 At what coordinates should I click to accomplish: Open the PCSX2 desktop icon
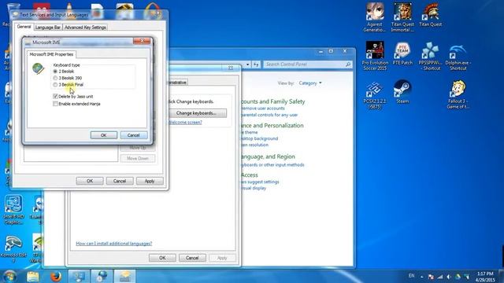coord(375,95)
